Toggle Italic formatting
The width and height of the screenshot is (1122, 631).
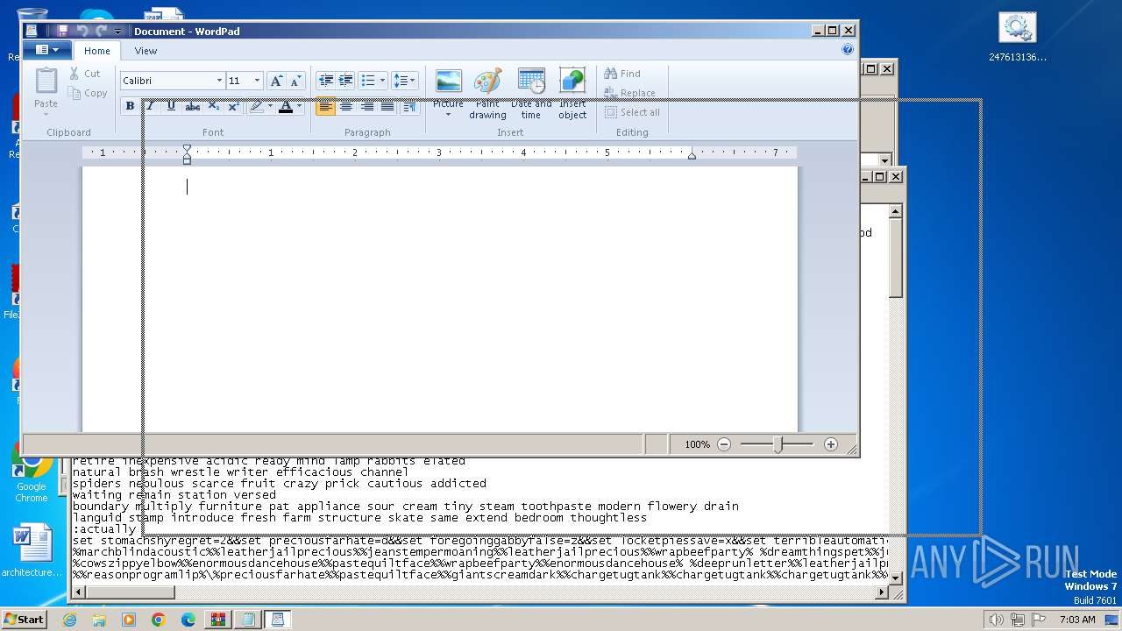150,106
